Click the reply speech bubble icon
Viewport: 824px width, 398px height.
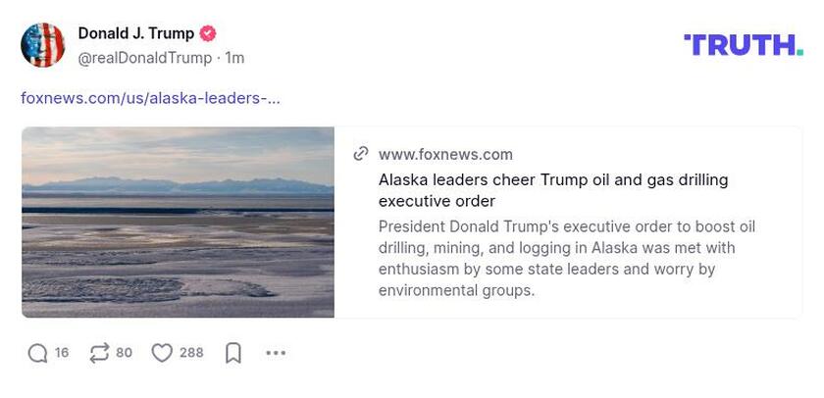pyautogui.click(x=37, y=353)
